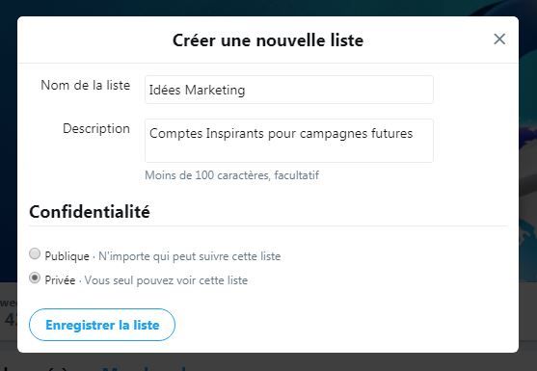Click the dialog title Créer une nouvelle liste

[x=268, y=40]
